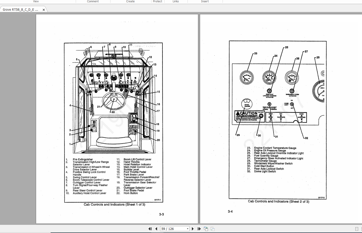Go to the next page
The width and height of the screenshot is (362, 233).
(193, 229)
